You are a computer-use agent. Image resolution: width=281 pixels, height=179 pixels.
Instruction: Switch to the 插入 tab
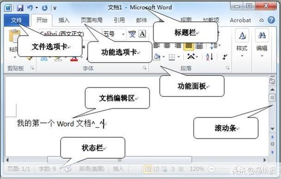pos(64,20)
